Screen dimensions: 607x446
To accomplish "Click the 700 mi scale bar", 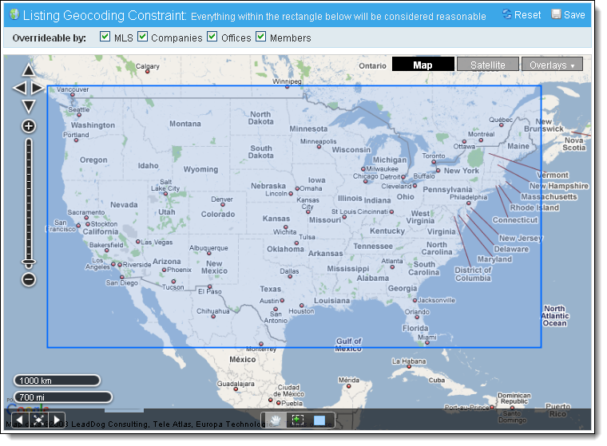I will [x=63, y=397].
